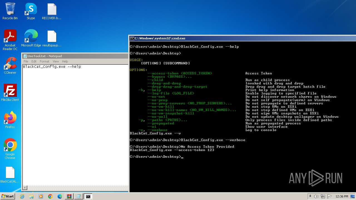Open the network status tray icon
The width and height of the screenshot is (356, 200).
tap(323, 196)
